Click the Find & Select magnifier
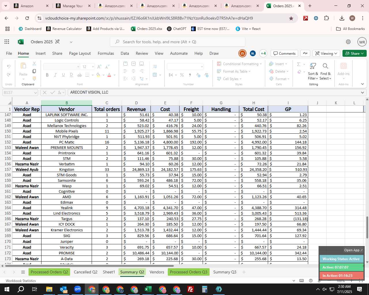This screenshot has height=295, width=369. pos(325,67)
